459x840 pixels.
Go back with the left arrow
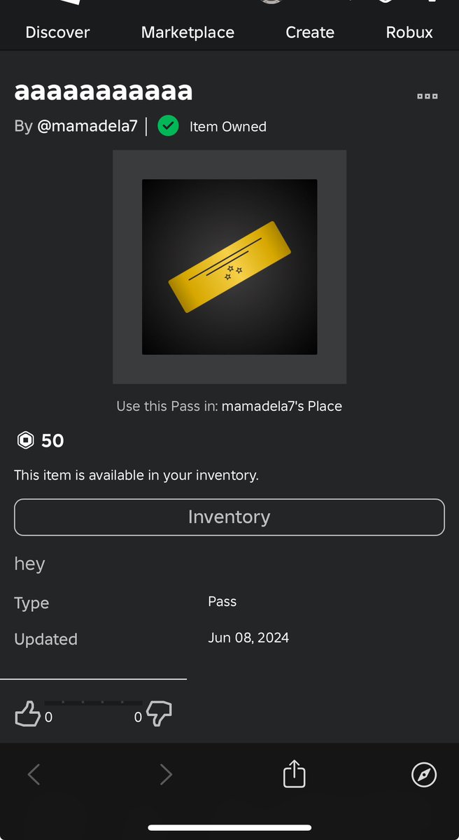(x=34, y=774)
